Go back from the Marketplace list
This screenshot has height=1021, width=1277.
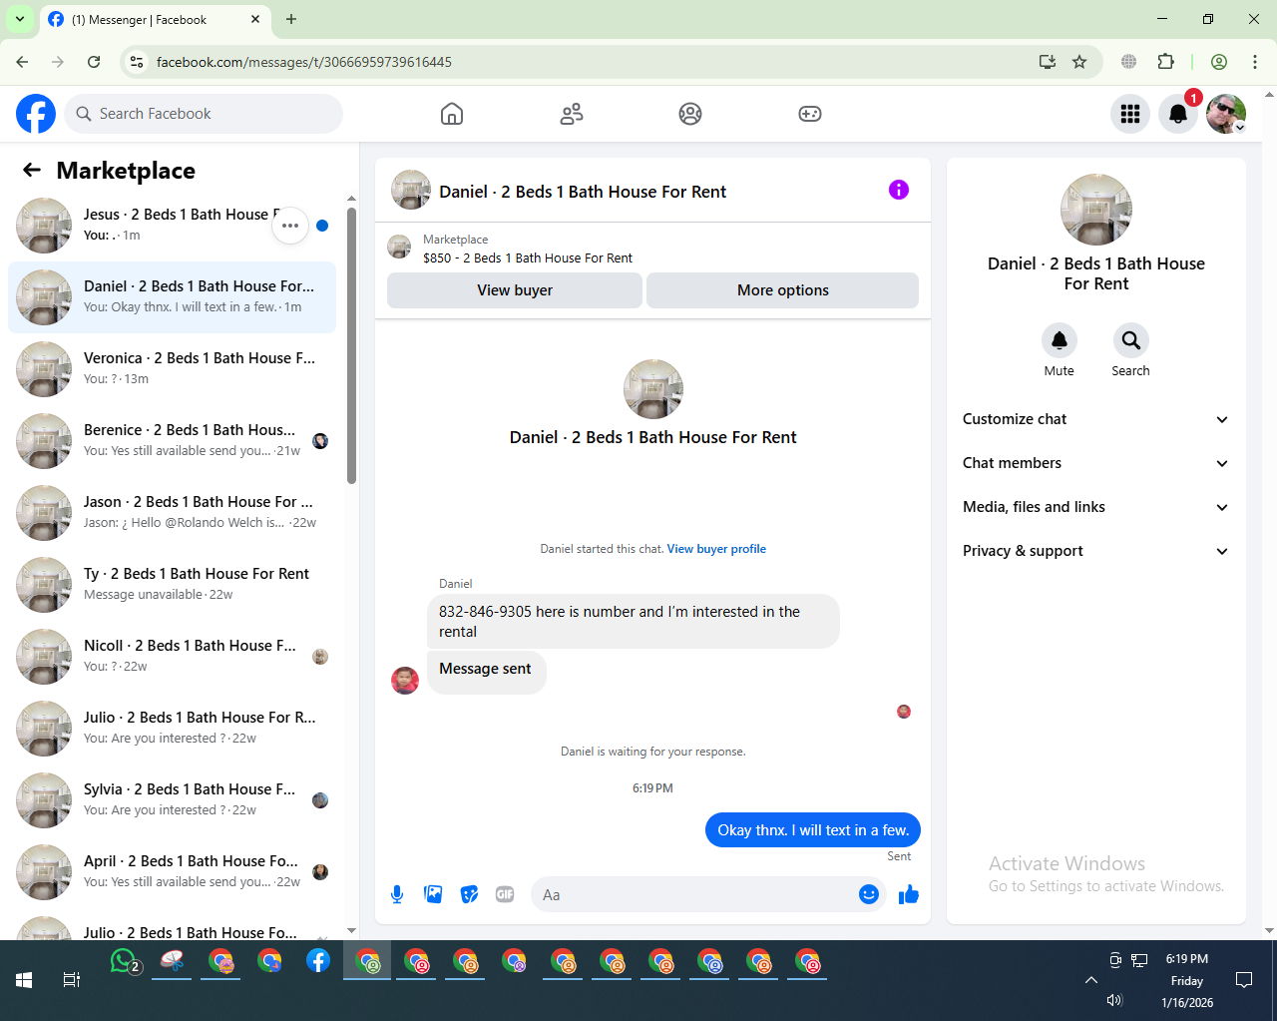[32, 171]
